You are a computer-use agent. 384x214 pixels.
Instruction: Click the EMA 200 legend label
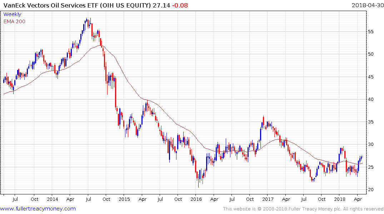tap(14, 21)
